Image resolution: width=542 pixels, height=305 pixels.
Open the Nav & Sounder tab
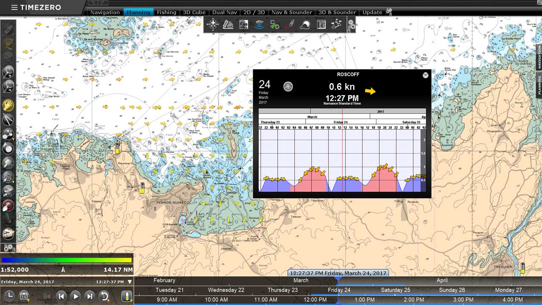292,12
